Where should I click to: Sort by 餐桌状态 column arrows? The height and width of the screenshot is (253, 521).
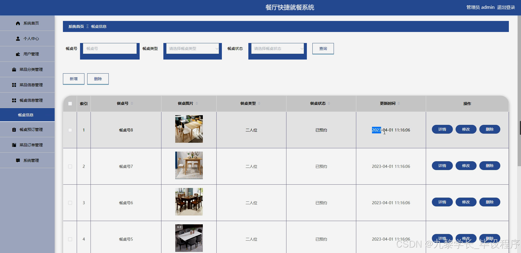[x=329, y=103]
